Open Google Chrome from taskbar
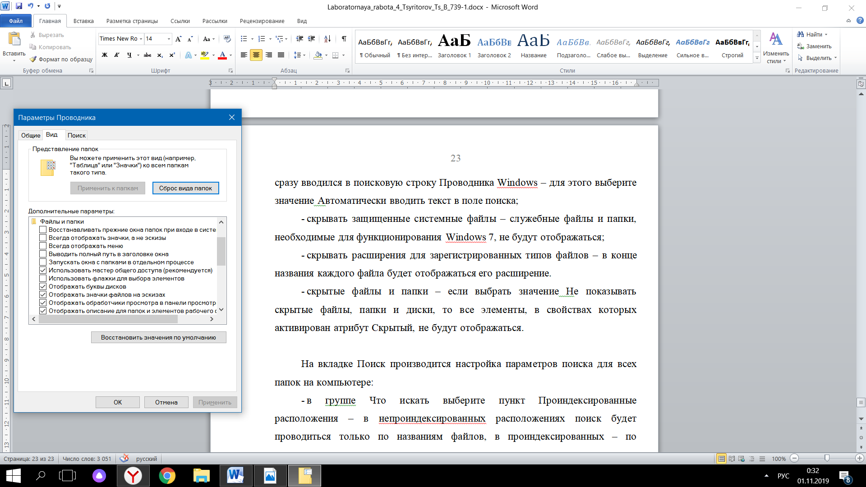Image resolution: width=866 pixels, height=487 pixels. 167,476
